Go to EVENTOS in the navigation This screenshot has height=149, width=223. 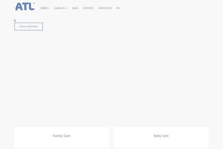click(88, 8)
